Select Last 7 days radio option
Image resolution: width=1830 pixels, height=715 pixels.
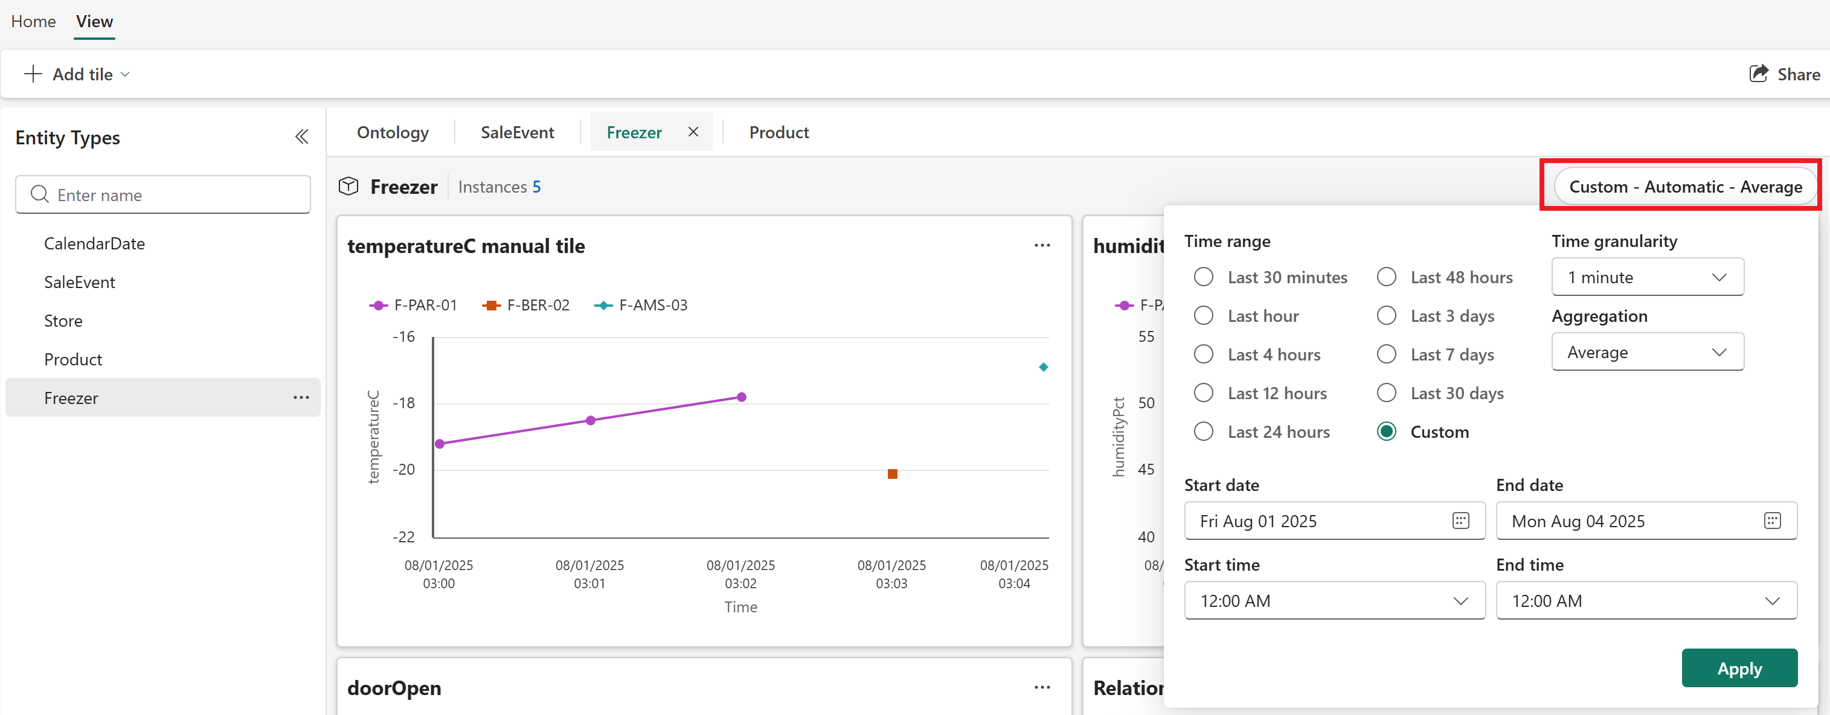point(1386,354)
